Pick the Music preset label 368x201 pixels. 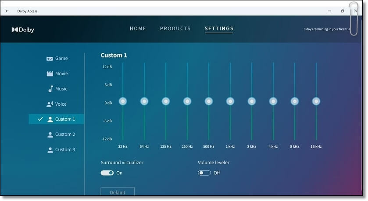pos(61,89)
